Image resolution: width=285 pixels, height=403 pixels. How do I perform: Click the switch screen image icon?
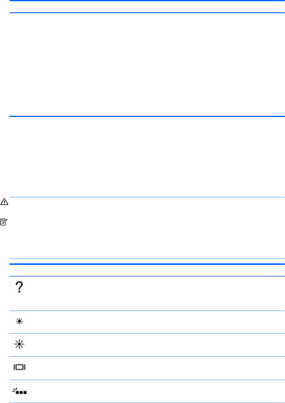[20, 367]
